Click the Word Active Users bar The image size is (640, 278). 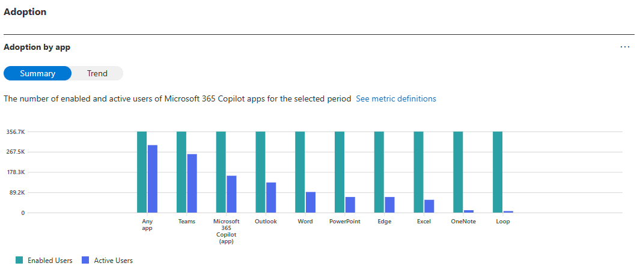(x=311, y=202)
